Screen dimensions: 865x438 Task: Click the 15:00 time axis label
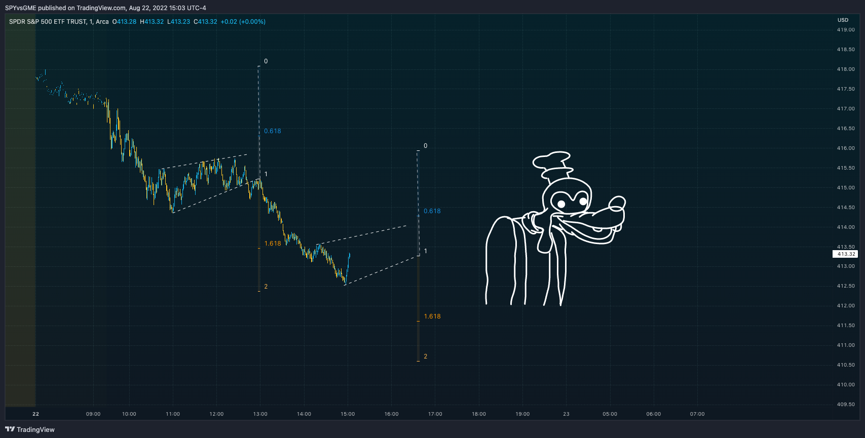tap(348, 414)
